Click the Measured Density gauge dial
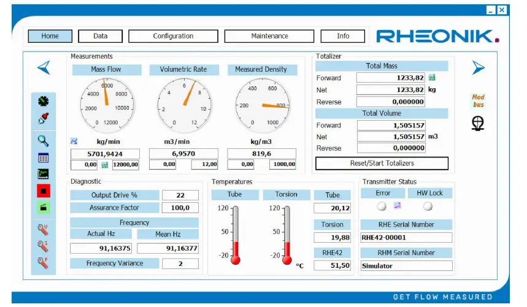This screenshot has height=307, width=527. 262,105
